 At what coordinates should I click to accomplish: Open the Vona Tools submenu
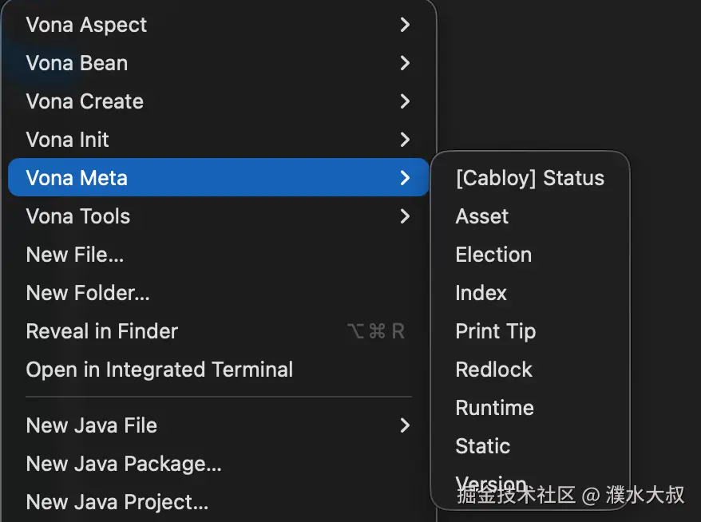point(78,216)
